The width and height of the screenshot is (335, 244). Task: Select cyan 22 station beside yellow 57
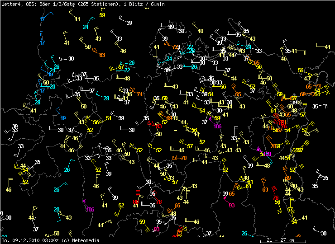click(127, 70)
